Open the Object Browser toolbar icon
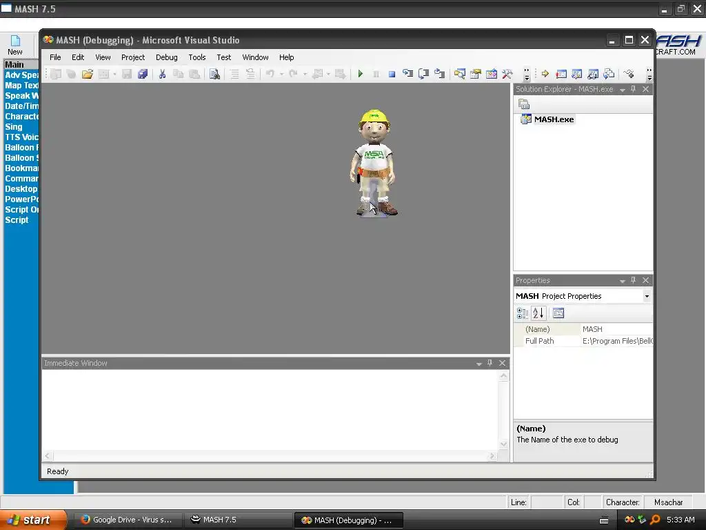The width and height of the screenshot is (706, 530). point(491,74)
